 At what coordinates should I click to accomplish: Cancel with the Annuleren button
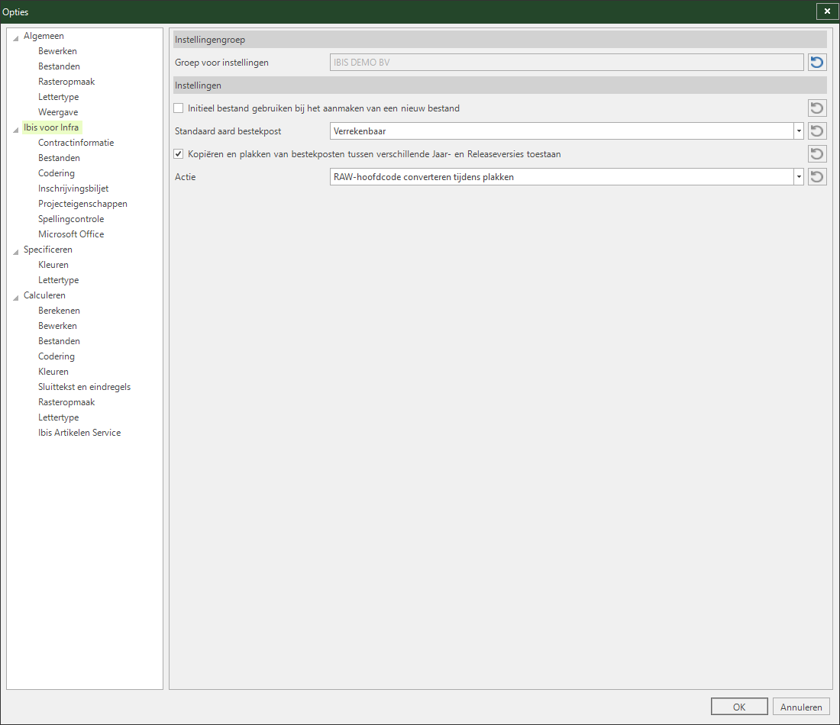click(x=801, y=707)
